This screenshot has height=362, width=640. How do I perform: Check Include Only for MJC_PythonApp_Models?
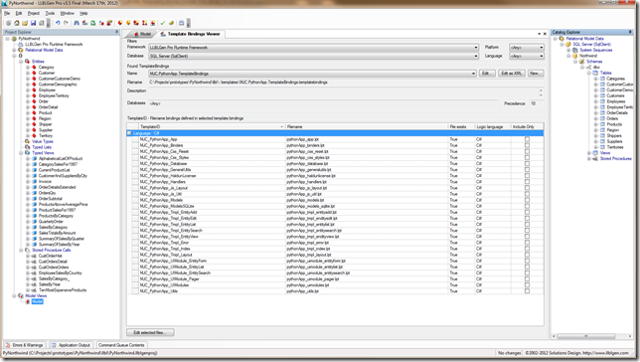pos(527,200)
